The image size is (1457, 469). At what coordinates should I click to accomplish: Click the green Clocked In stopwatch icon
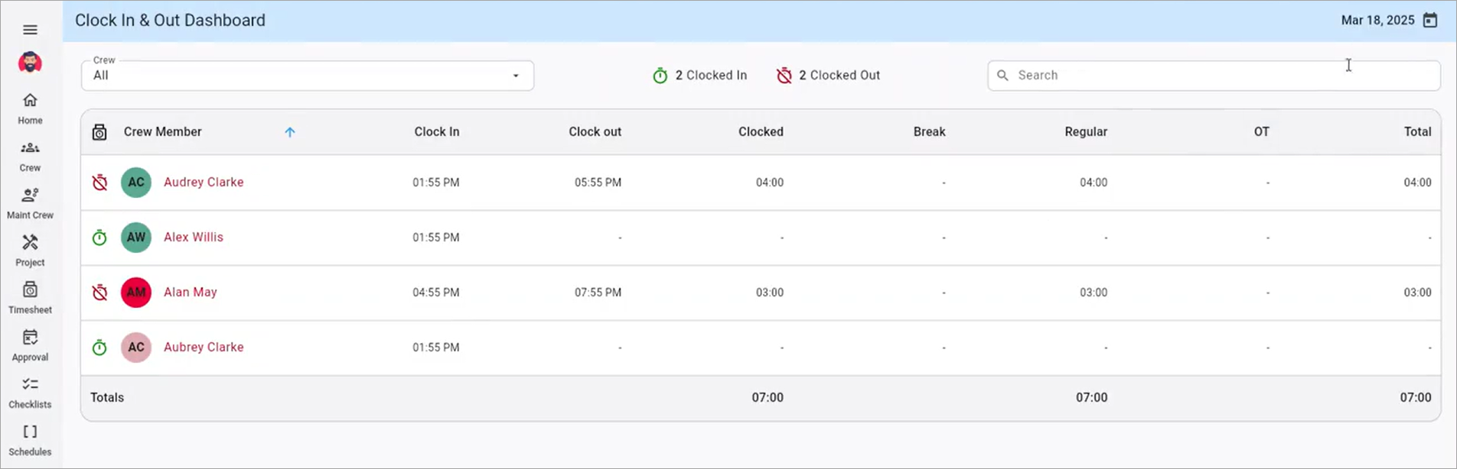pos(660,76)
